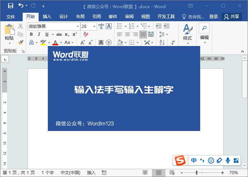This screenshot has height=177, width=248.
Task: Open the Change Case Aa menu
Action: click(x=69, y=42)
